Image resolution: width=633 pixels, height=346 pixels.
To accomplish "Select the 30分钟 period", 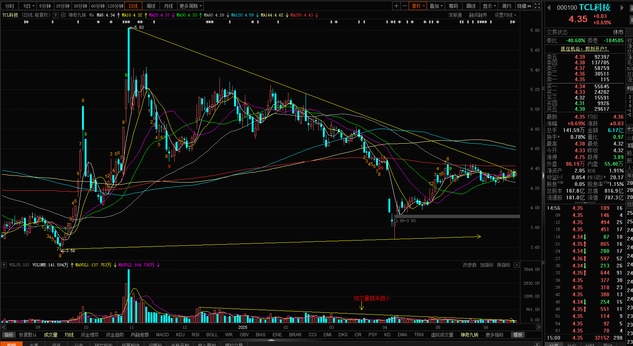I will tap(81, 6).
